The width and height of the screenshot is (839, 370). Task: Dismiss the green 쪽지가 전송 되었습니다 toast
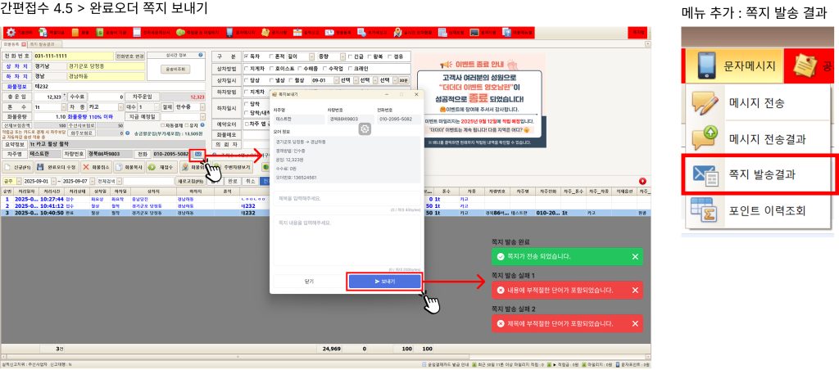(x=635, y=257)
